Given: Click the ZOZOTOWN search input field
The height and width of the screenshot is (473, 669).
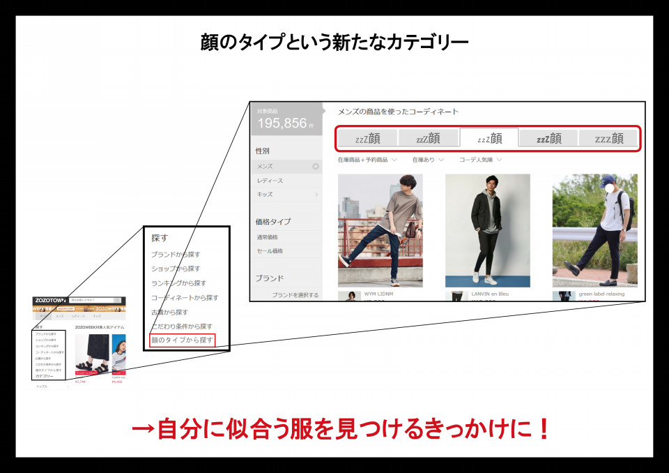Looking at the screenshot, I should click(x=89, y=301).
